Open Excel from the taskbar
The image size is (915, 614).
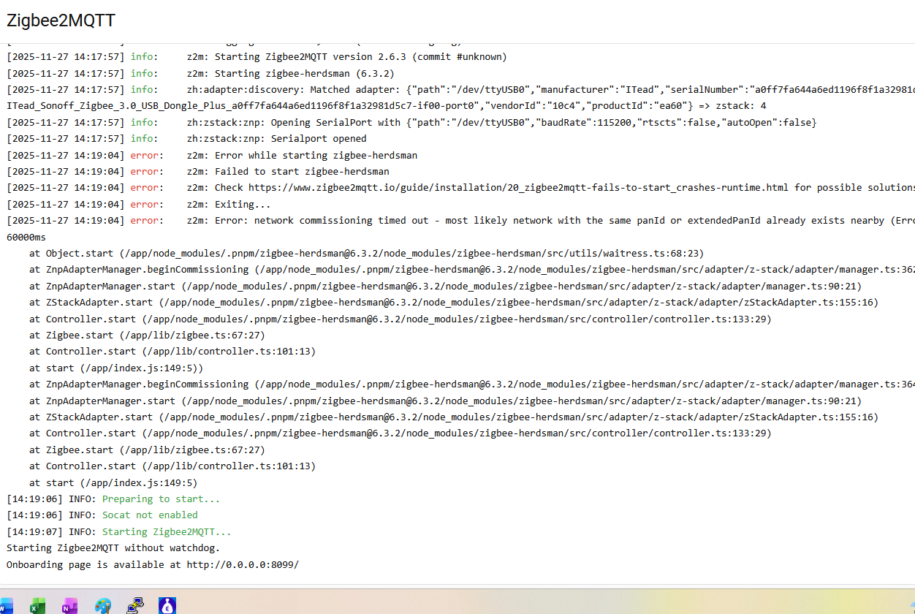pyautogui.click(x=37, y=606)
